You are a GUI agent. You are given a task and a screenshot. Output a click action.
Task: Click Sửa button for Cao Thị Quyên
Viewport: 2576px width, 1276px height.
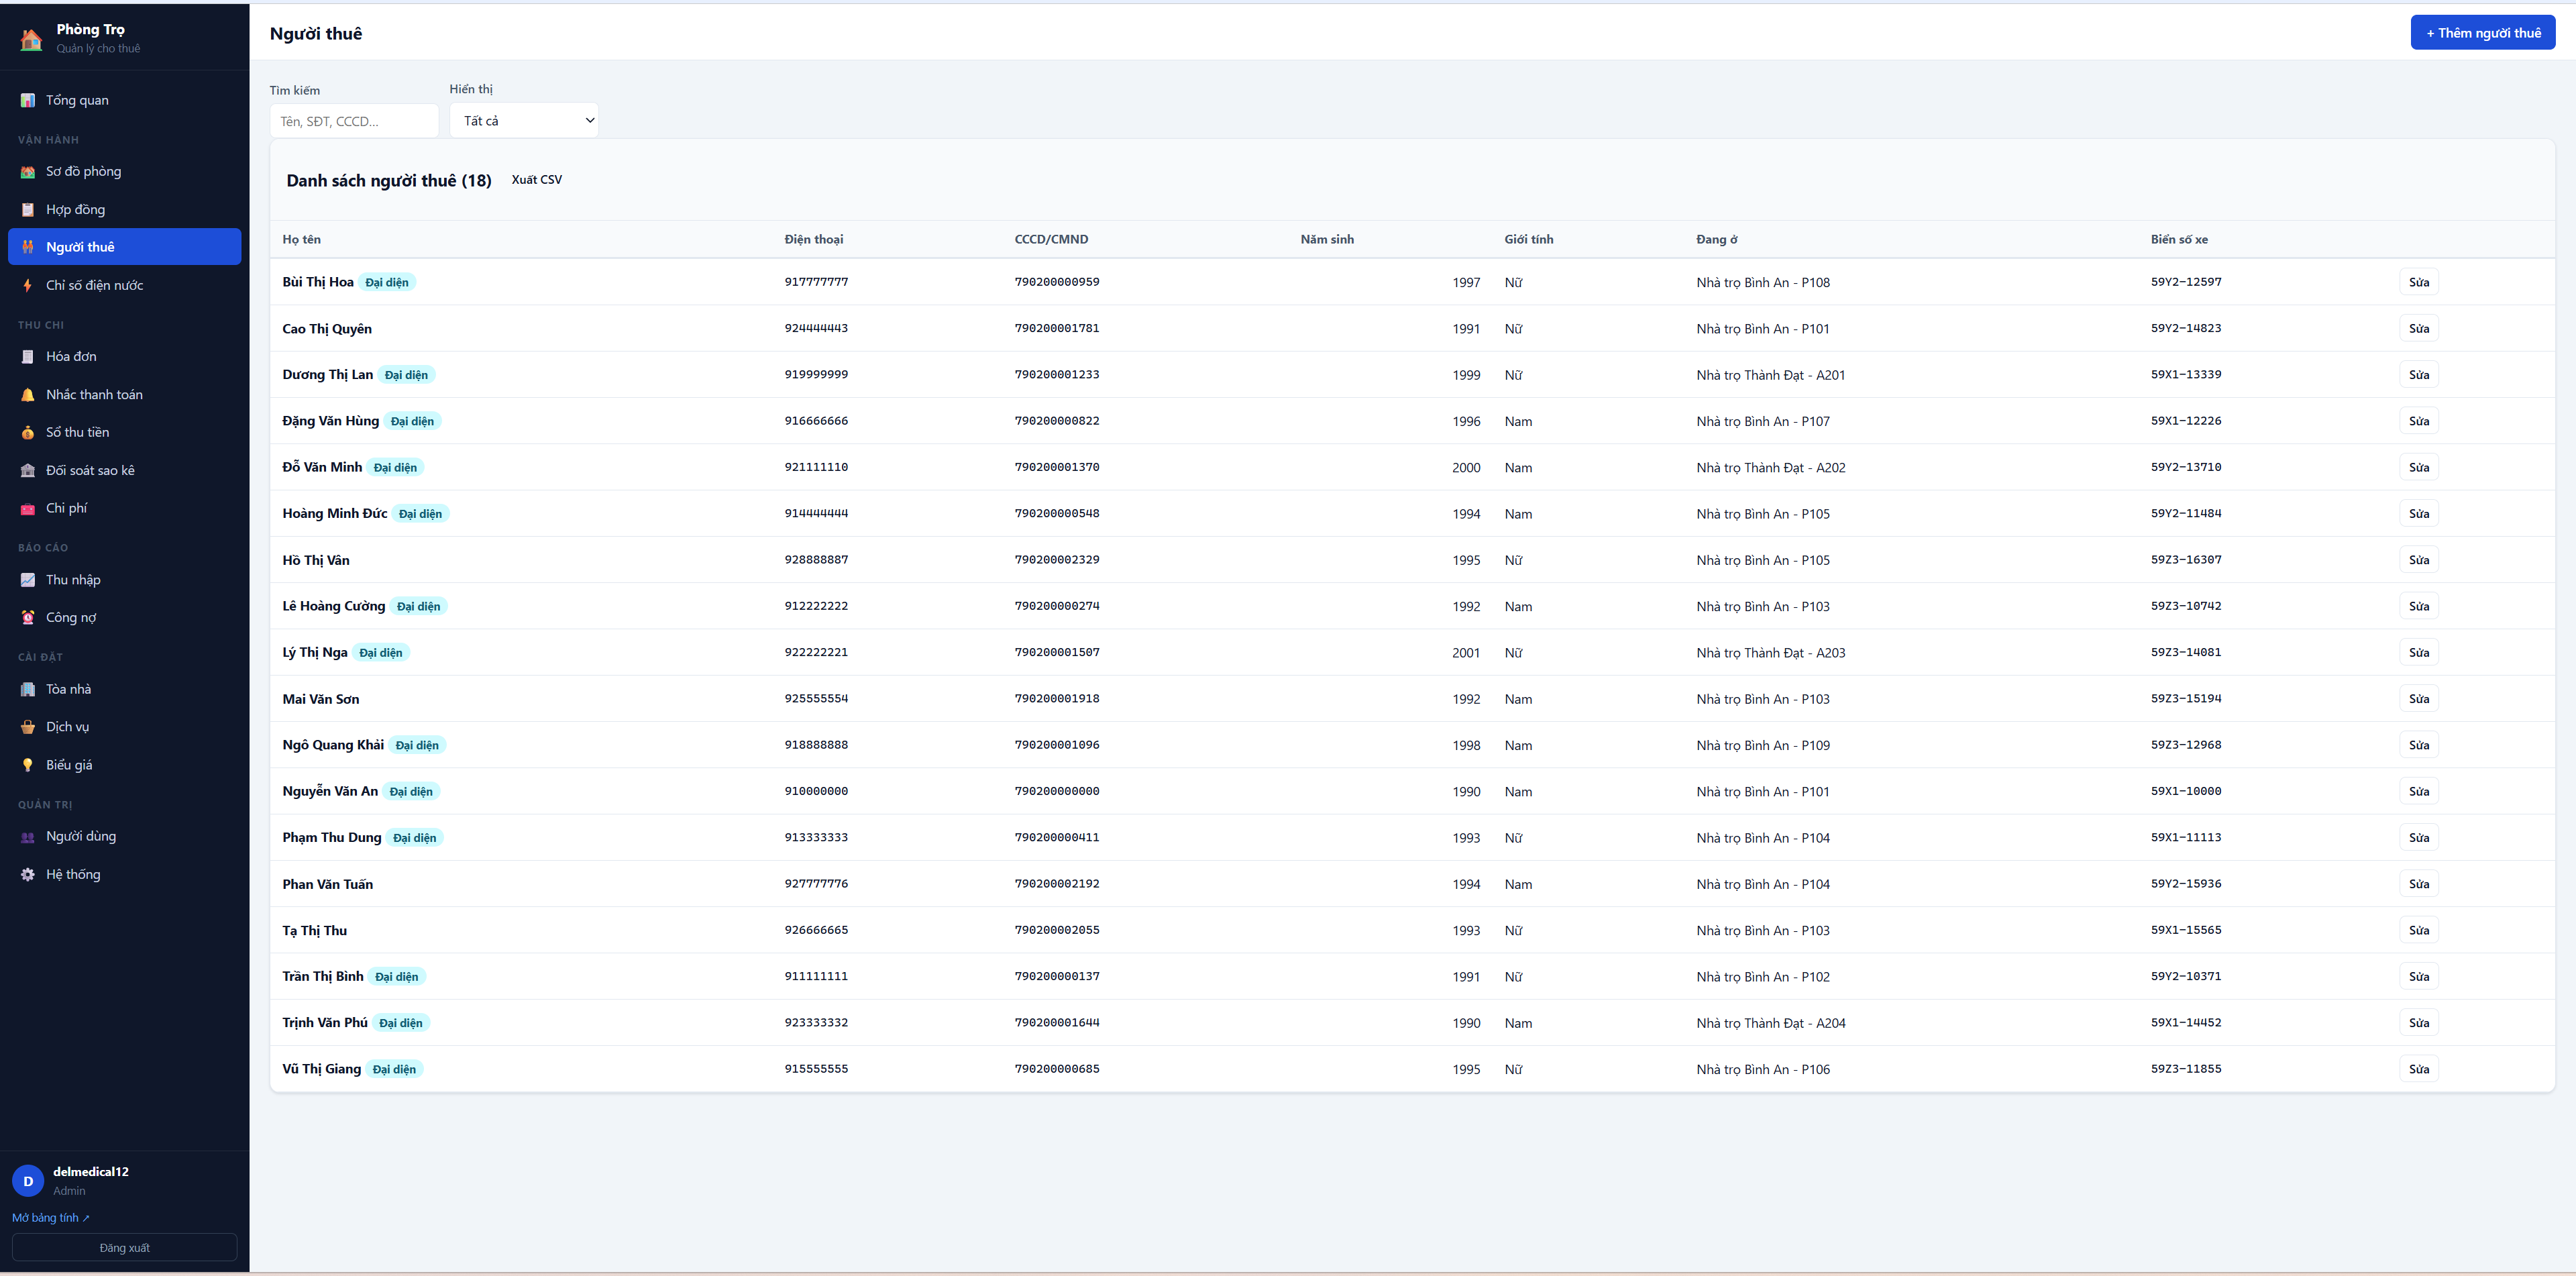tap(2418, 328)
